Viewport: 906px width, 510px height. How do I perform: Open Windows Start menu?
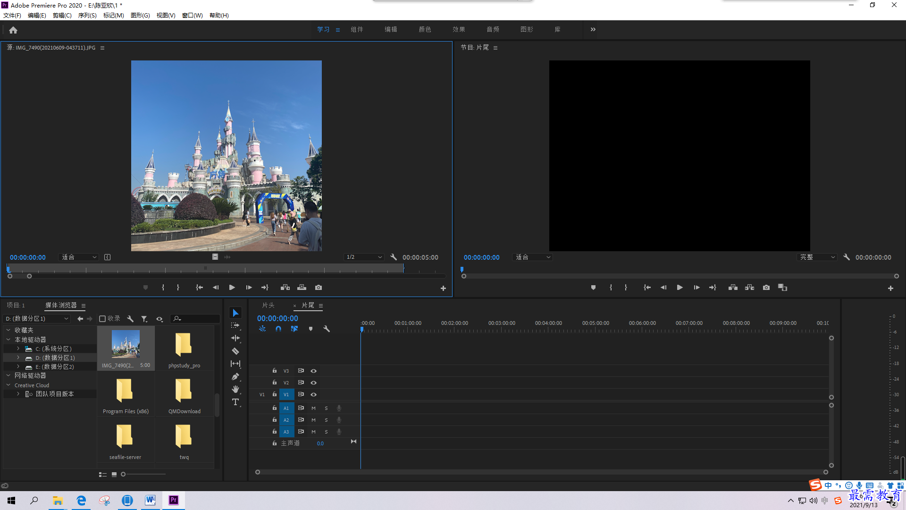[x=11, y=501]
